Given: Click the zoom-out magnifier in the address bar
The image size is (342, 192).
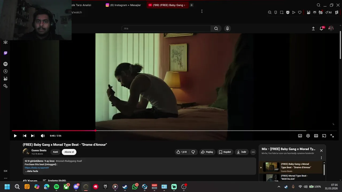Looking at the screenshot, I should tap(270, 12).
